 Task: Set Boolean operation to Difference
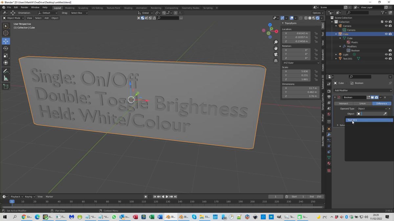[382, 103]
